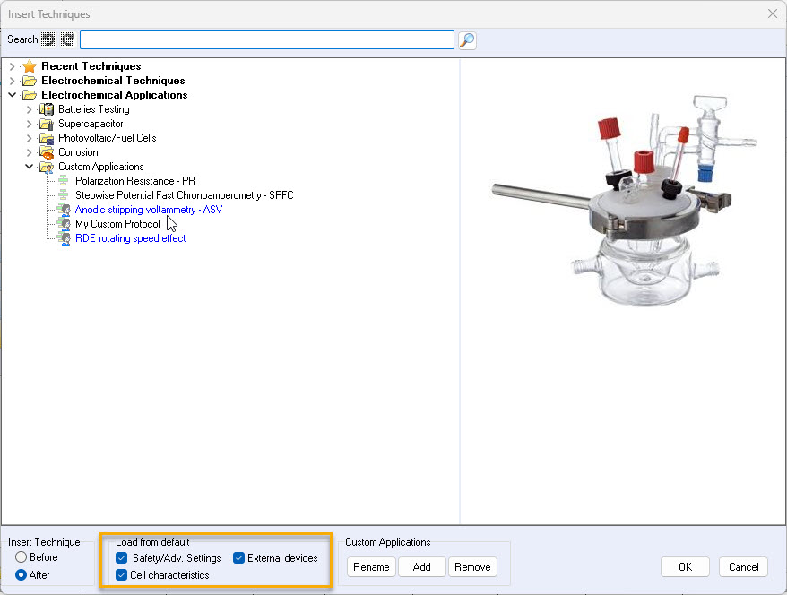Click the Batteries Testing folder icon
Image resolution: width=787 pixels, height=595 pixels.
47,109
